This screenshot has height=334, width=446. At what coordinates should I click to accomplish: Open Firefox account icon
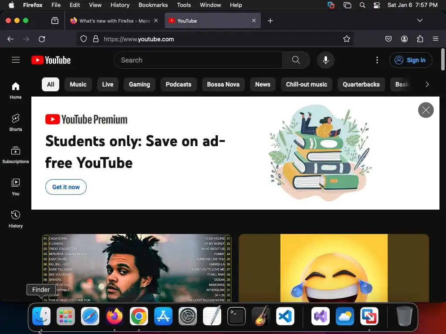pos(404,39)
